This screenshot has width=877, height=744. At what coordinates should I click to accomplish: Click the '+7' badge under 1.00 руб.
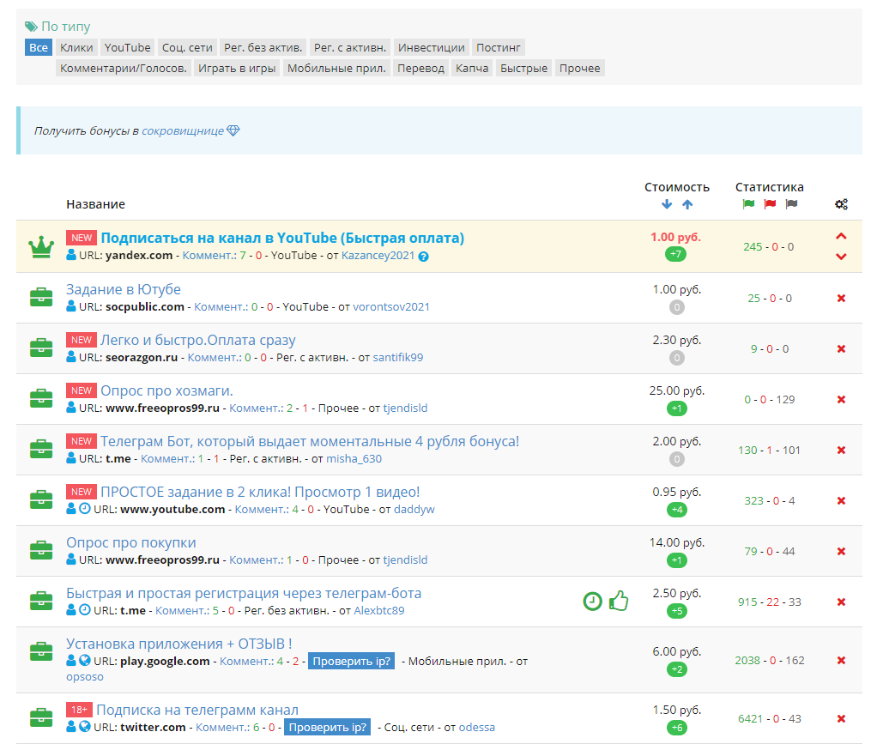[676, 254]
